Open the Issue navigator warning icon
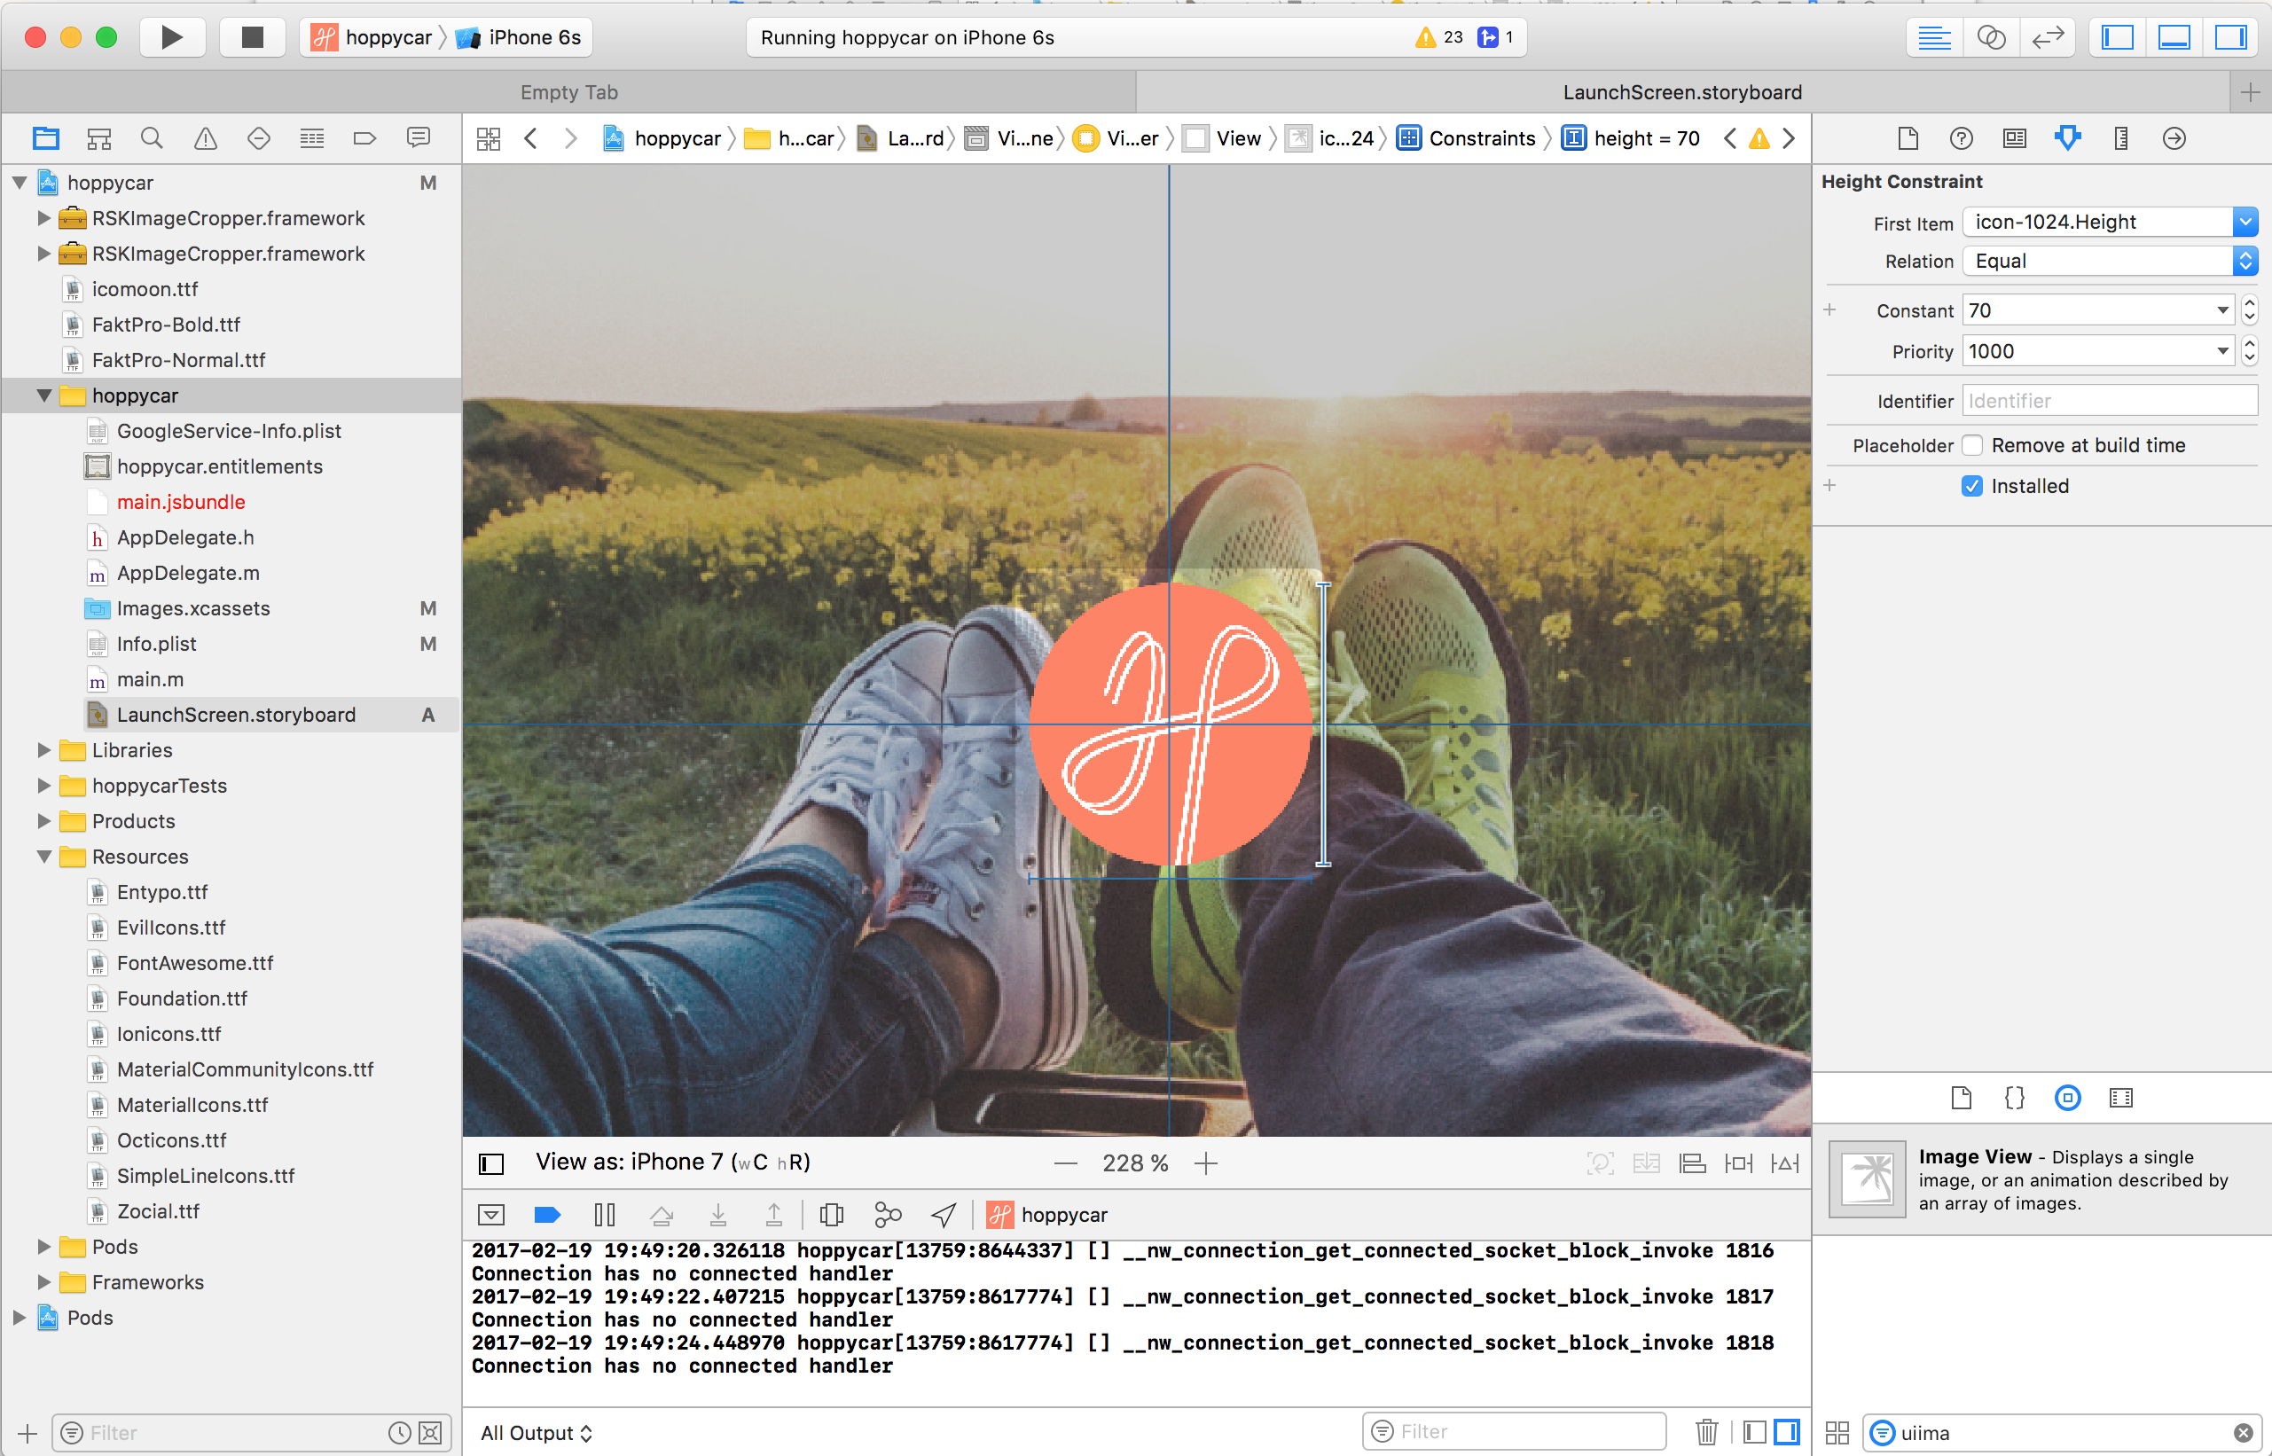 [x=205, y=139]
